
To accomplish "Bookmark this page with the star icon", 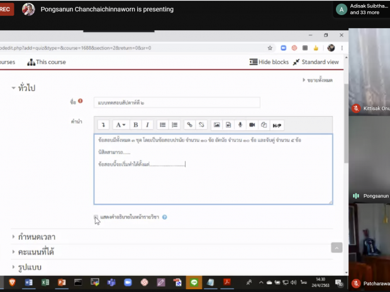I will (270, 48).
